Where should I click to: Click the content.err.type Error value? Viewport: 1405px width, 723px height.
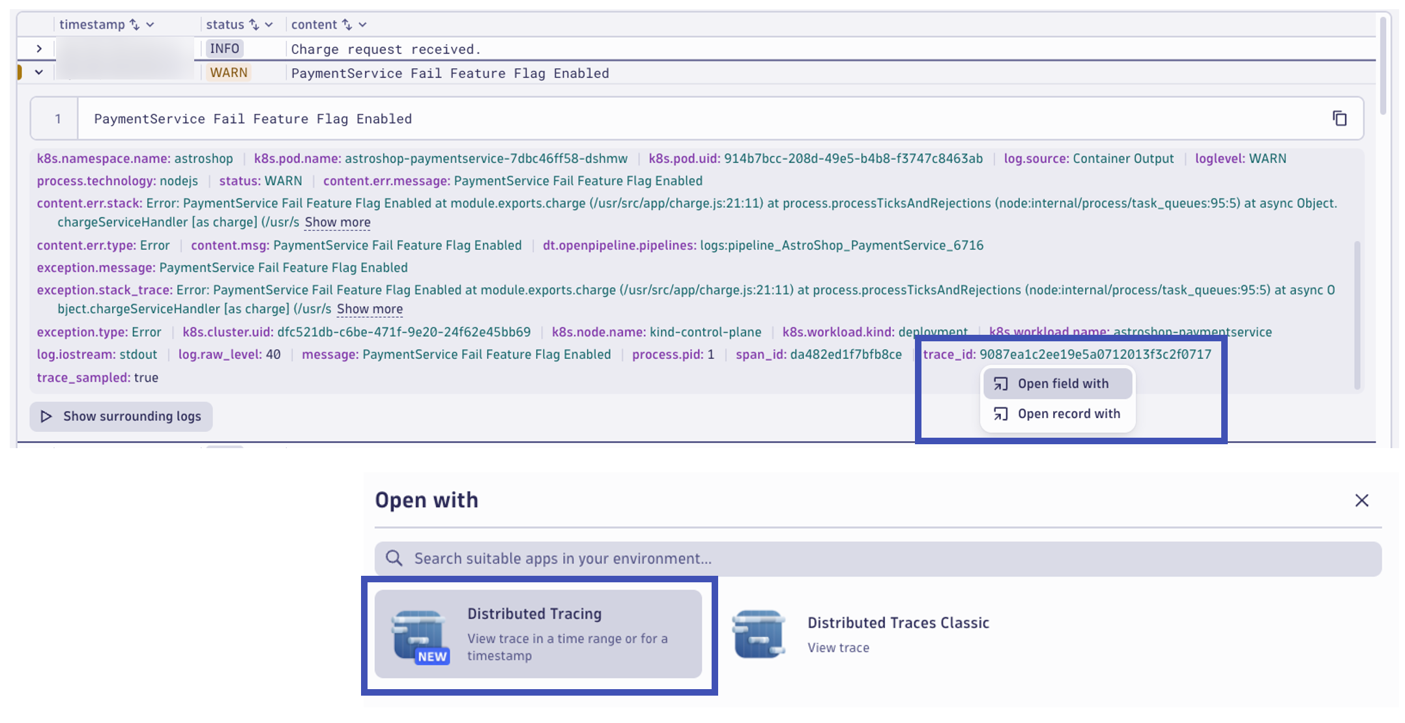[155, 246]
